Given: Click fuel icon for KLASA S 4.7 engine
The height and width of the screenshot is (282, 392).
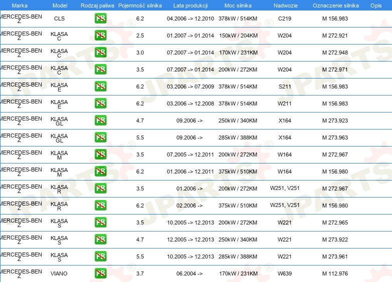Looking at the screenshot, I should coord(100,239).
